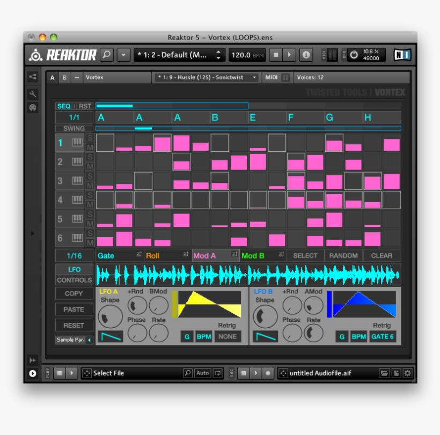
Task: Click the structure view icon in the left sidebar
Action: (x=34, y=77)
